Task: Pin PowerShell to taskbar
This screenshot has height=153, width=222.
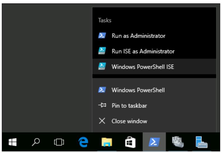Action: (154, 106)
